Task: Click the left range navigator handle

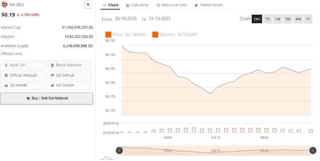Action: 119,150
